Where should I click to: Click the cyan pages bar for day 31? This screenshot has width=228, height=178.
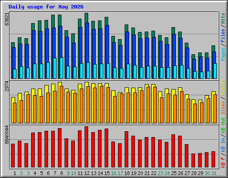(215, 71)
